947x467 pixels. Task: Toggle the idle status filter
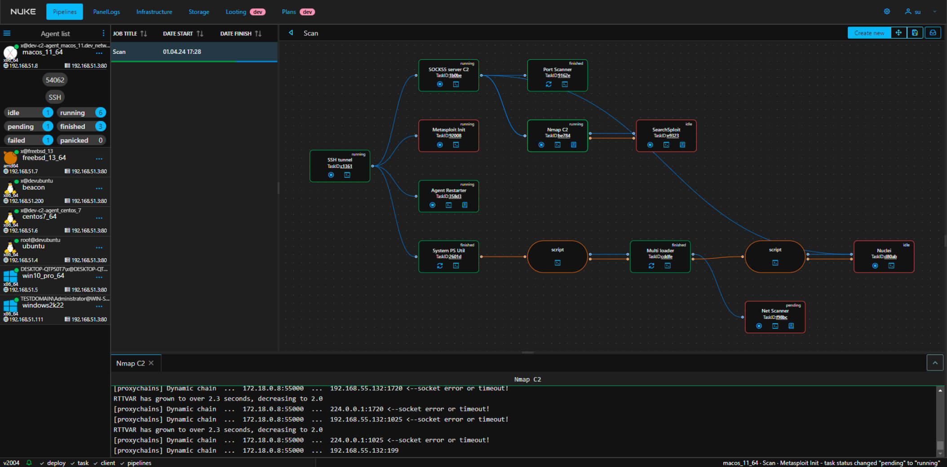28,113
